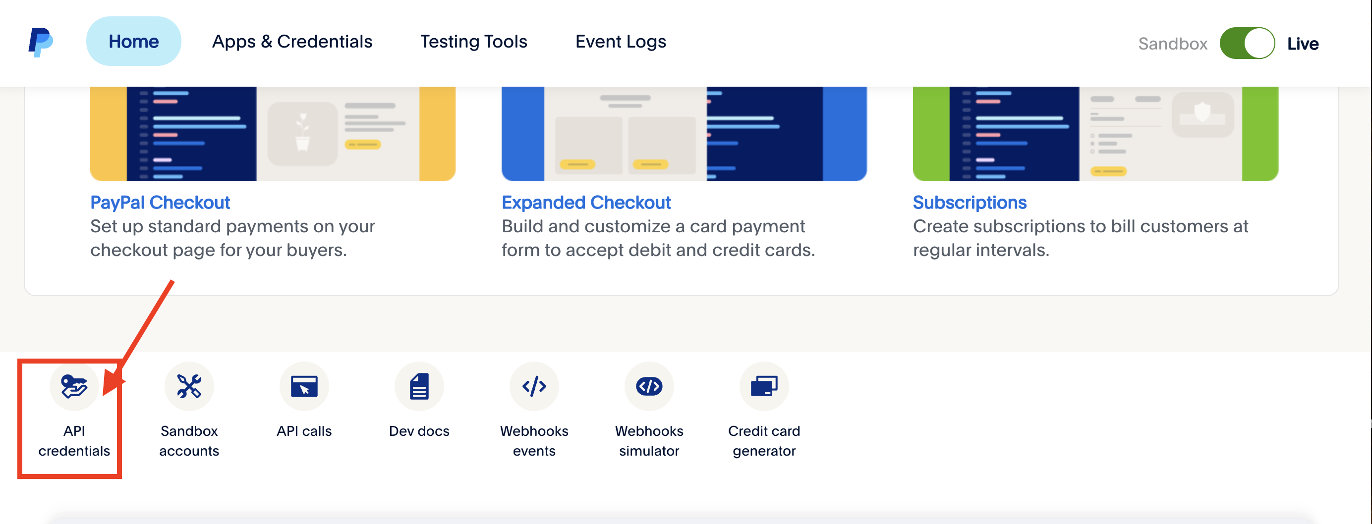Click the Sandbox label beside the toggle

[1172, 44]
